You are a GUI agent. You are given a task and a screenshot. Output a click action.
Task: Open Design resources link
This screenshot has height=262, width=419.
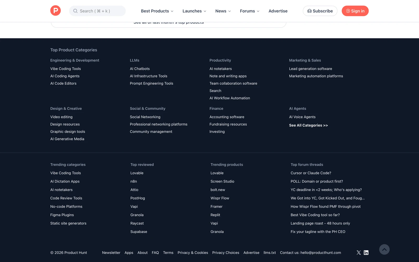(x=65, y=124)
